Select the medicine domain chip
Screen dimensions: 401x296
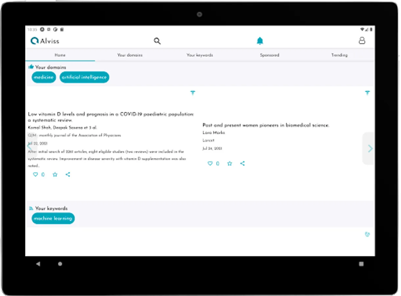44,77
